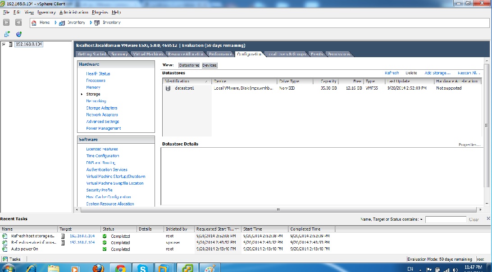The image size is (492, 272).
Task: Open Windows Explorer folder on taskbar
Action: [x=54, y=268]
